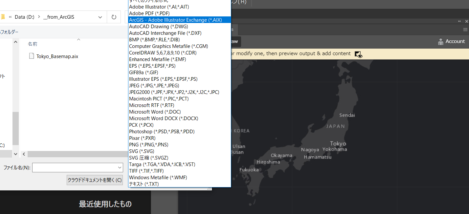Select JPEG (*.JPG,*.JPE,*.JPEG) format

point(180,85)
